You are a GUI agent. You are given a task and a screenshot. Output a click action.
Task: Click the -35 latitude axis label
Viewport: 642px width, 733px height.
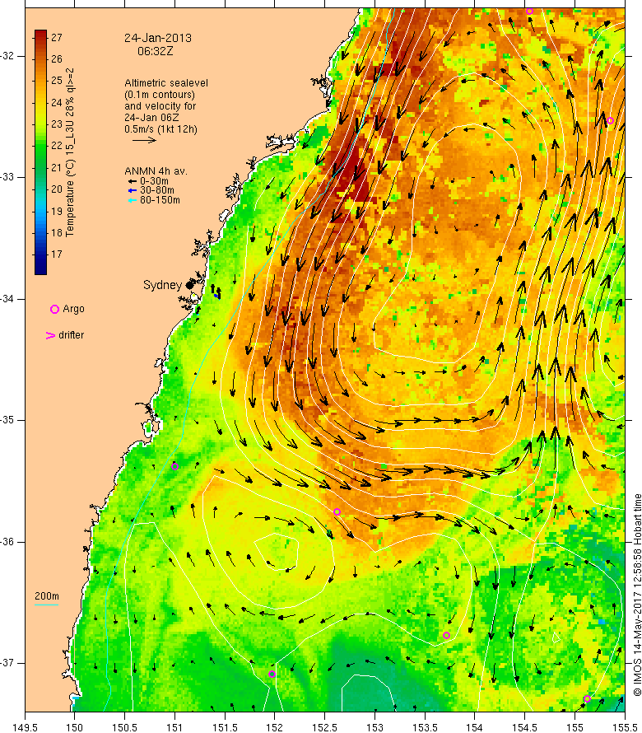click(7, 420)
